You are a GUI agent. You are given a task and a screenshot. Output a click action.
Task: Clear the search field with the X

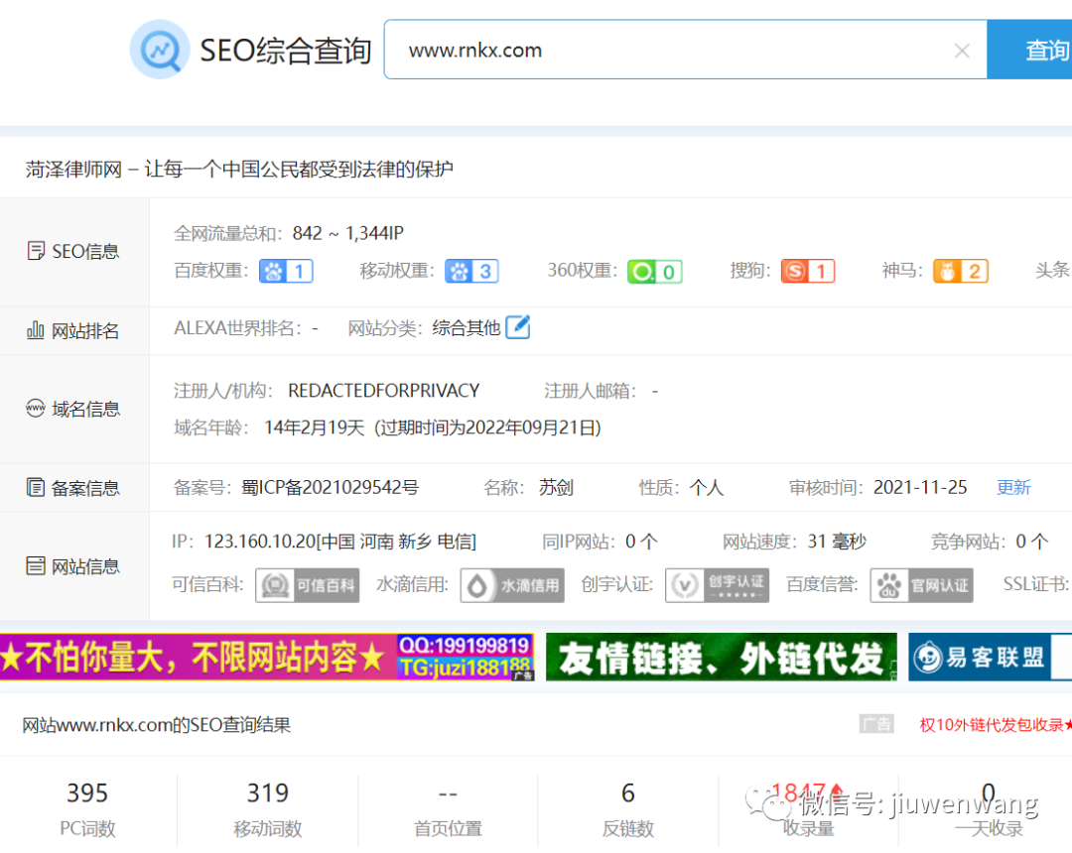coord(962,51)
